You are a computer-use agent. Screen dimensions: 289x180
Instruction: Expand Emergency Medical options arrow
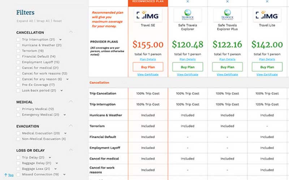[x=65, y=114]
